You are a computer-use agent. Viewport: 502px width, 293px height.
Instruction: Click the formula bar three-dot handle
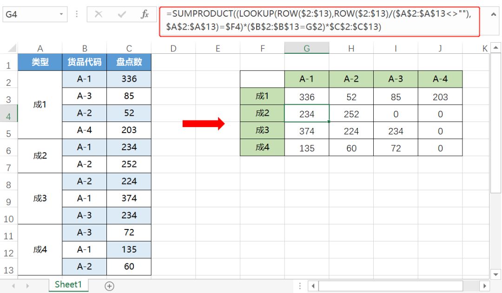click(x=77, y=14)
